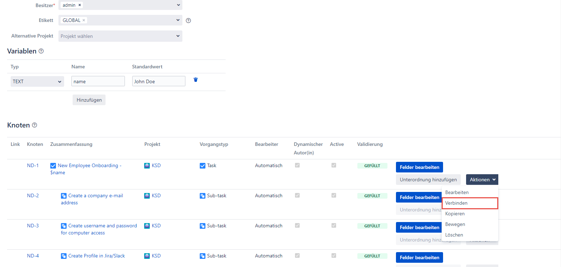This screenshot has width=561, height=267.
Task: Click the Task type icon in ND-1 row
Action: pos(203,166)
